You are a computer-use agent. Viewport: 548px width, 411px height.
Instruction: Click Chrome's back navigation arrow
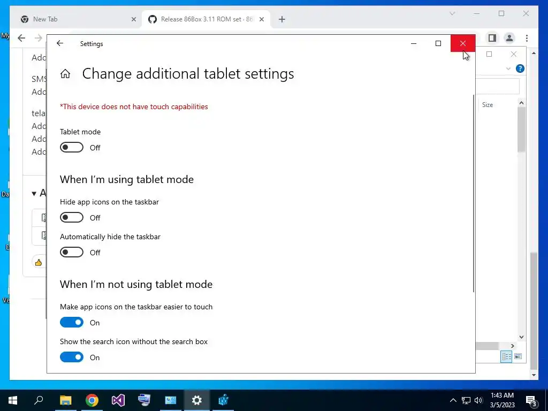pyautogui.click(x=21, y=38)
